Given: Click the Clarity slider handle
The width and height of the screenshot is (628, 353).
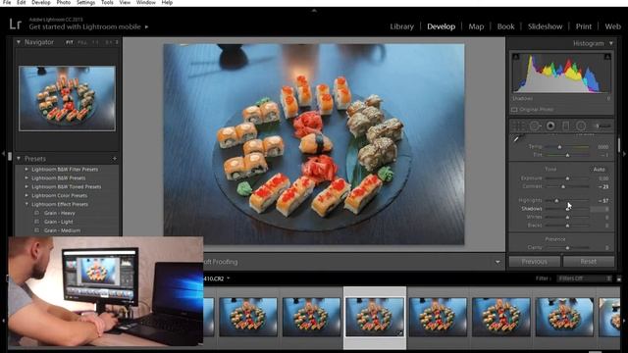Looking at the screenshot, I should 567,248.
